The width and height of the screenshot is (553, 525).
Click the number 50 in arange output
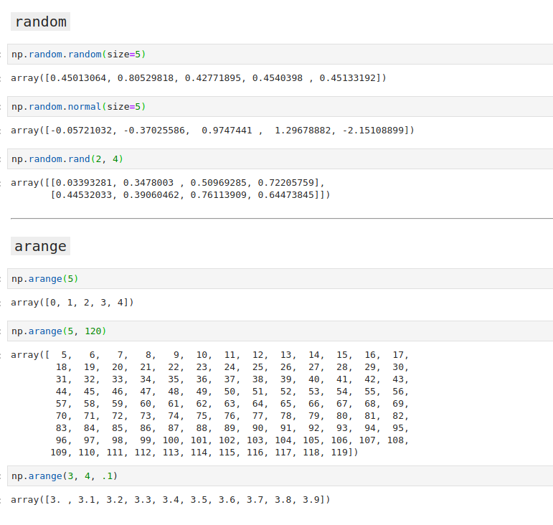tap(230, 392)
